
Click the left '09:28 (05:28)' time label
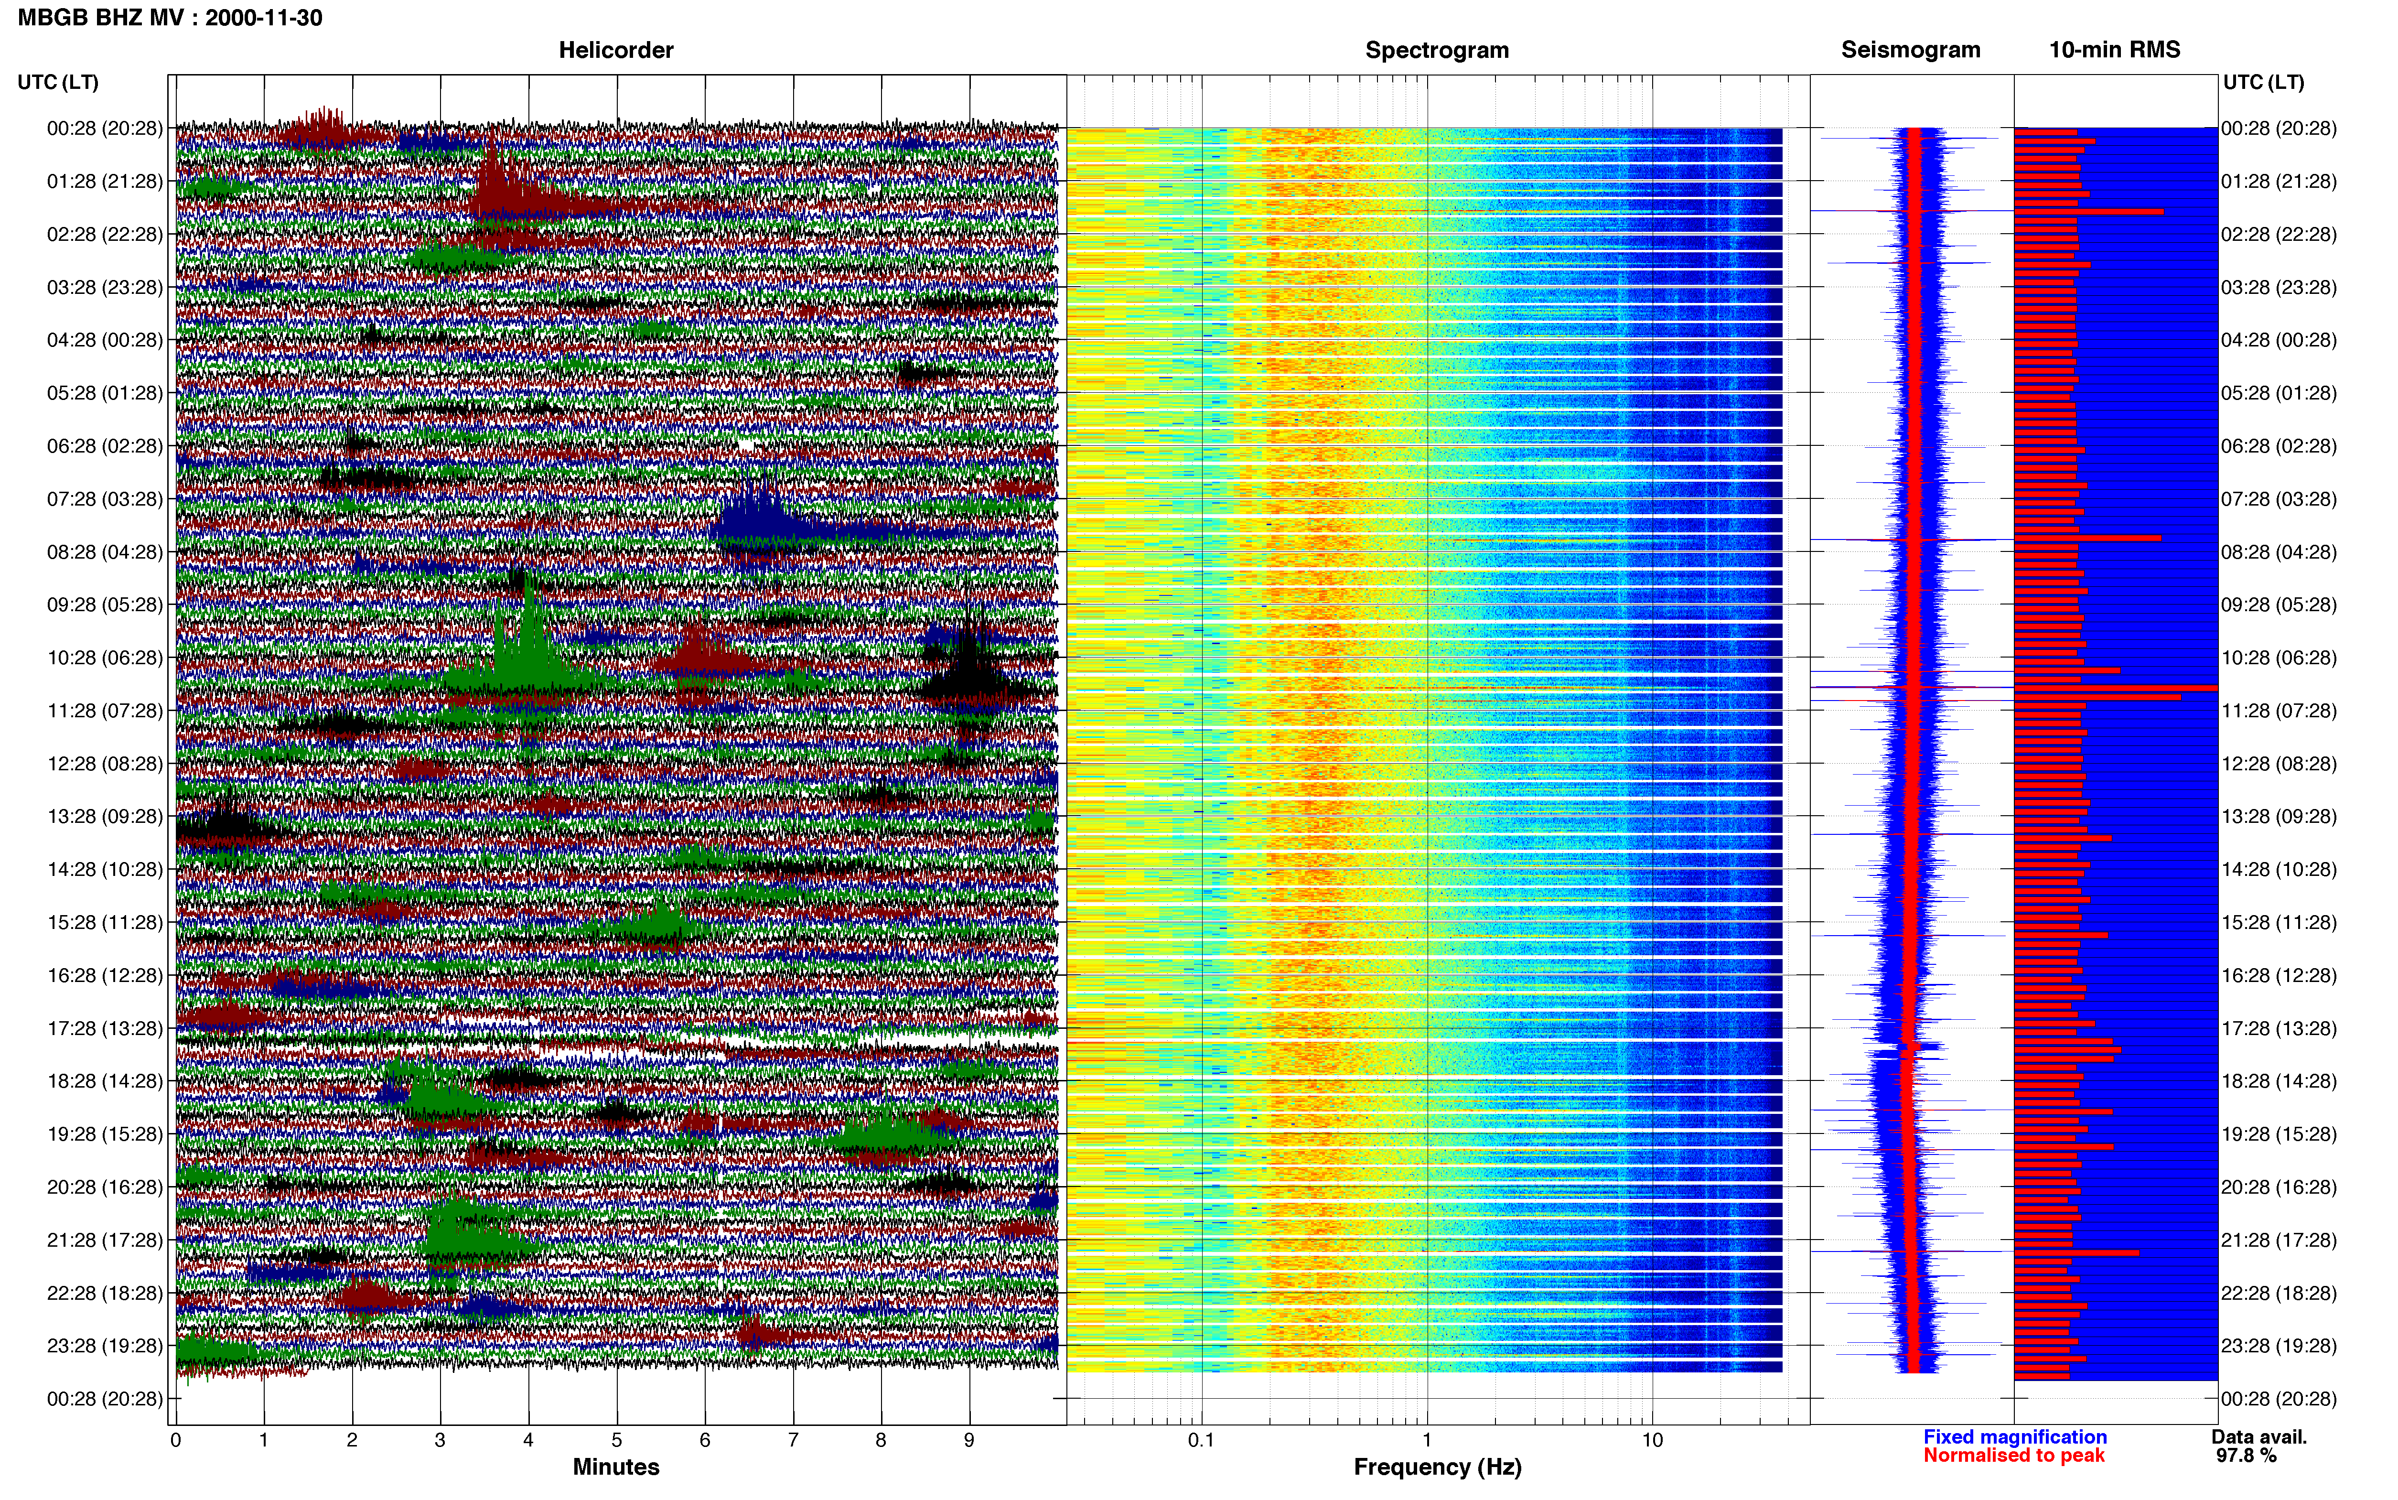pyautogui.click(x=105, y=605)
